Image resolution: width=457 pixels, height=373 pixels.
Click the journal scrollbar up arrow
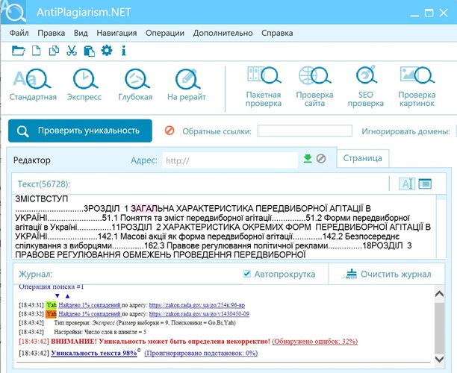[439, 294]
